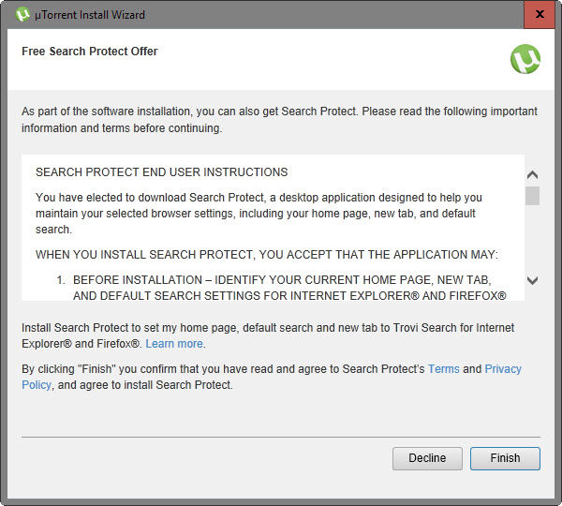The image size is (562, 506).
Task: Click the scrollbar thumb in terms box
Action: [533, 196]
